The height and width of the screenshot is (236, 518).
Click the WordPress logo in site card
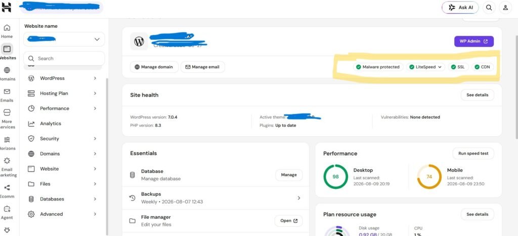tap(139, 42)
